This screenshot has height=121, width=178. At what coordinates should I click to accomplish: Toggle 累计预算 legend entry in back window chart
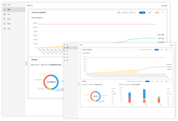click(x=161, y=35)
